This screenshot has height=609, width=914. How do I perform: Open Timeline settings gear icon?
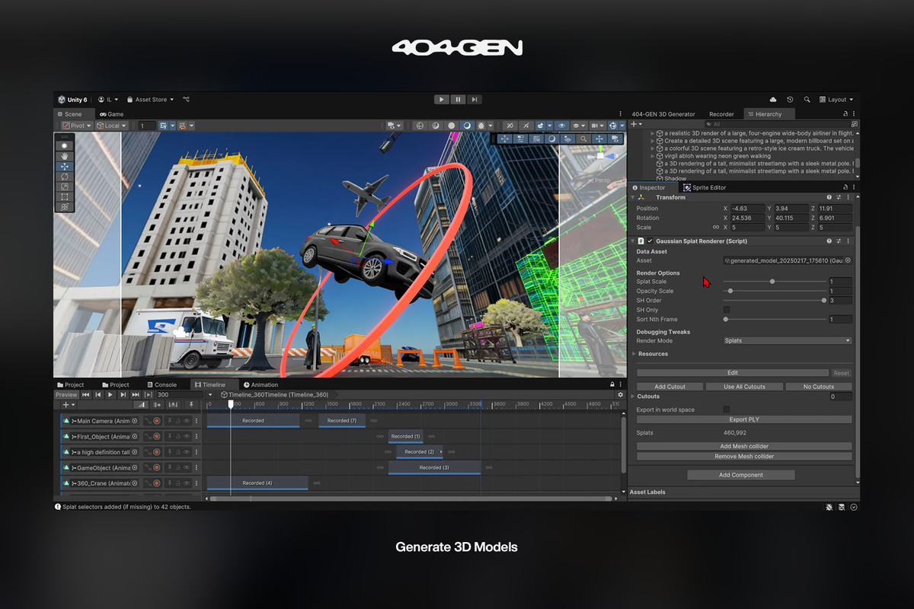(x=620, y=394)
